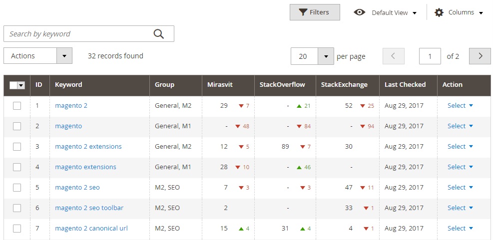Click the previous page arrow

click(393, 56)
